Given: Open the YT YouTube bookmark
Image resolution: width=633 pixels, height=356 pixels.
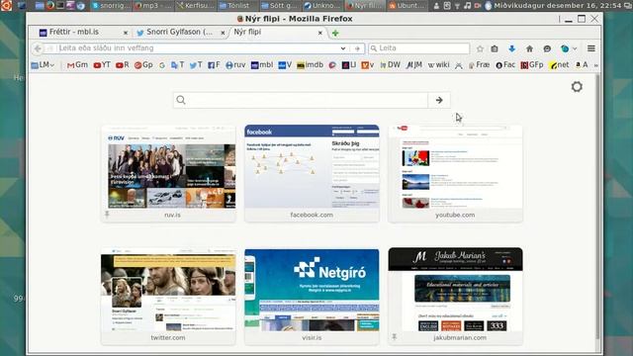Looking at the screenshot, I should tap(102, 65).
